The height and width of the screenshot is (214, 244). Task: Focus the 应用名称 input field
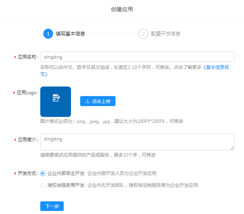137,57
